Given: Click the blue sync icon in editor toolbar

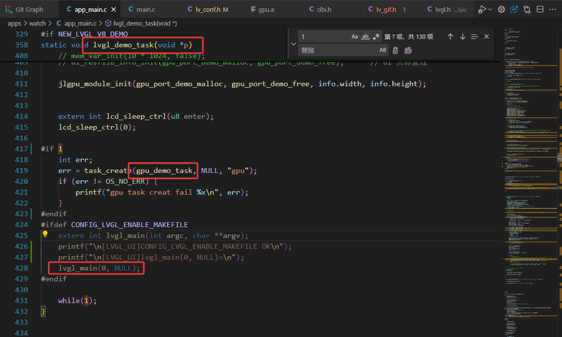Looking at the screenshot, I should click(514, 10).
